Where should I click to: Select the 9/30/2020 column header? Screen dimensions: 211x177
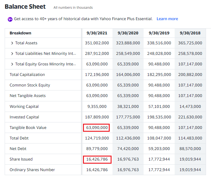click(128, 33)
